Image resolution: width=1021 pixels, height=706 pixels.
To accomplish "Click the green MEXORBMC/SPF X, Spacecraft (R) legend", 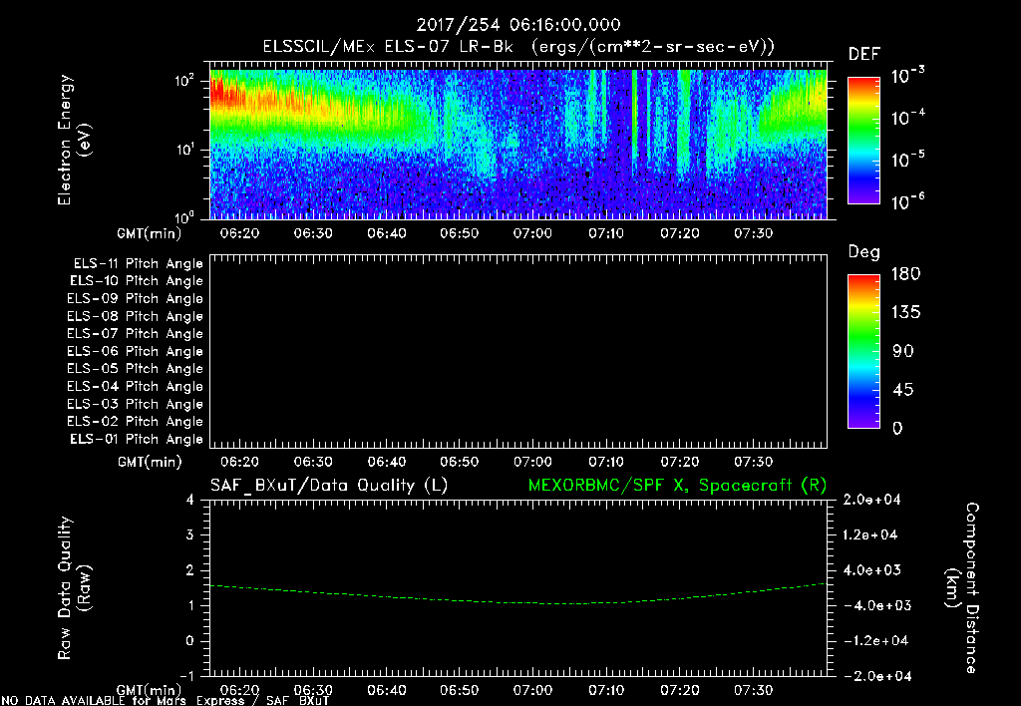I will tap(677, 486).
